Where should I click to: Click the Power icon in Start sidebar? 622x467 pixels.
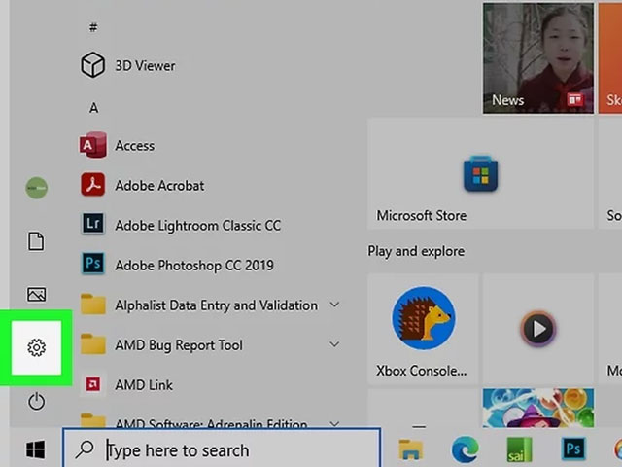[x=36, y=401]
